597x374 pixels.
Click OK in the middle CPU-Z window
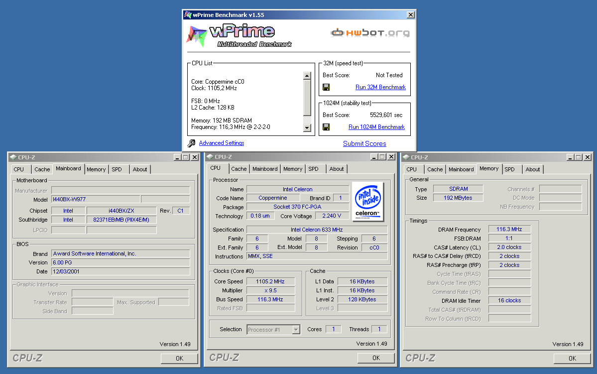click(376, 358)
